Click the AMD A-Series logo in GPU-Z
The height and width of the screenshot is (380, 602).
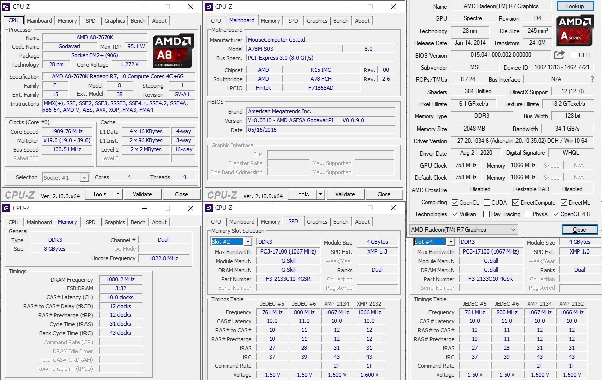coord(574,30)
